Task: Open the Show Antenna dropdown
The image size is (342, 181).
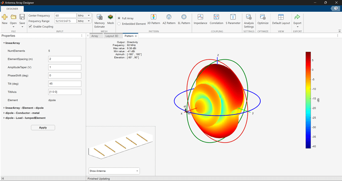Action: (x=114, y=171)
